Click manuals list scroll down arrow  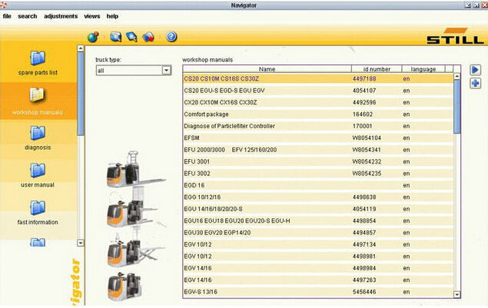(457, 294)
